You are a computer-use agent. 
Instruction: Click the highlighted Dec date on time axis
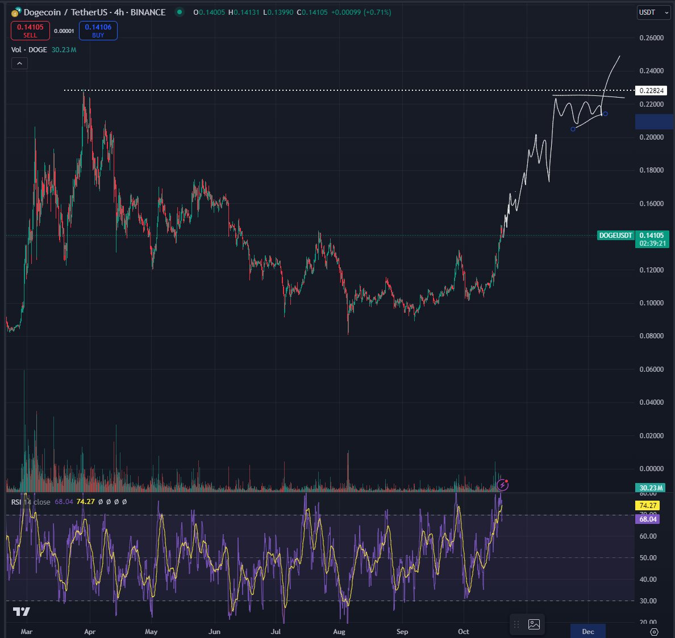pyautogui.click(x=588, y=632)
